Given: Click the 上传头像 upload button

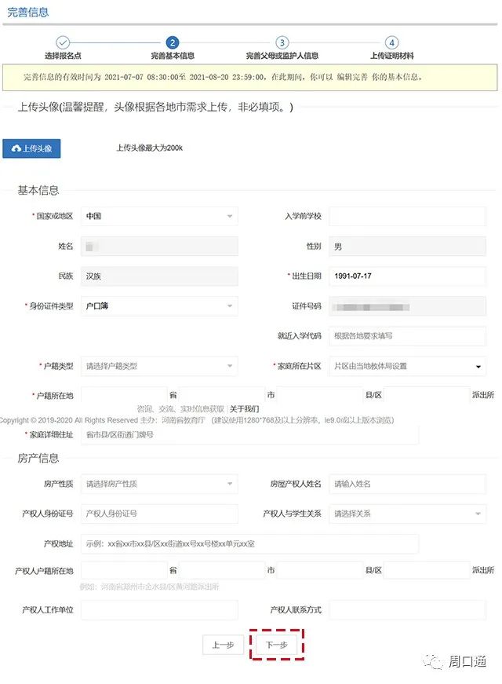Looking at the screenshot, I should point(31,148).
